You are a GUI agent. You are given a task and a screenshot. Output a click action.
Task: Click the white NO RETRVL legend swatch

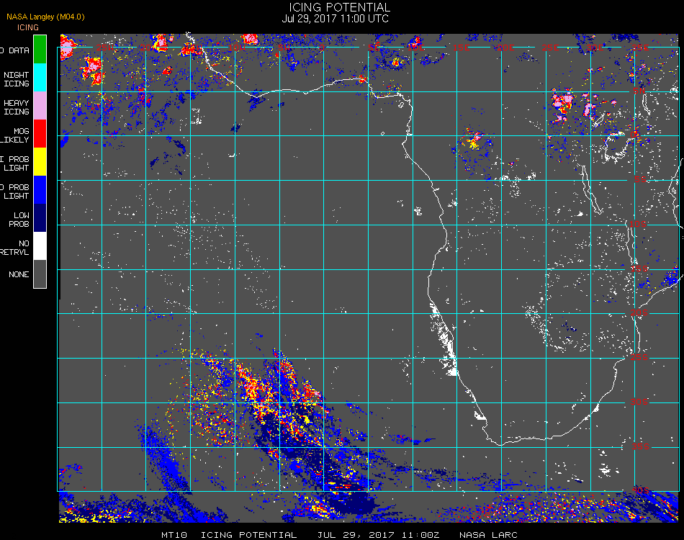(x=40, y=246)
